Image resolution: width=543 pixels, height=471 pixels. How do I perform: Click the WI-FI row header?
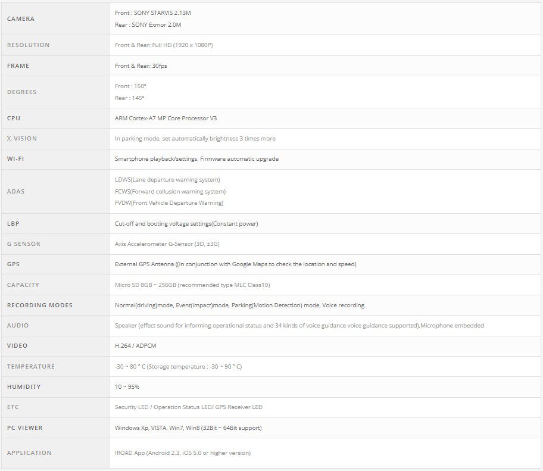(x=15, y=159)
